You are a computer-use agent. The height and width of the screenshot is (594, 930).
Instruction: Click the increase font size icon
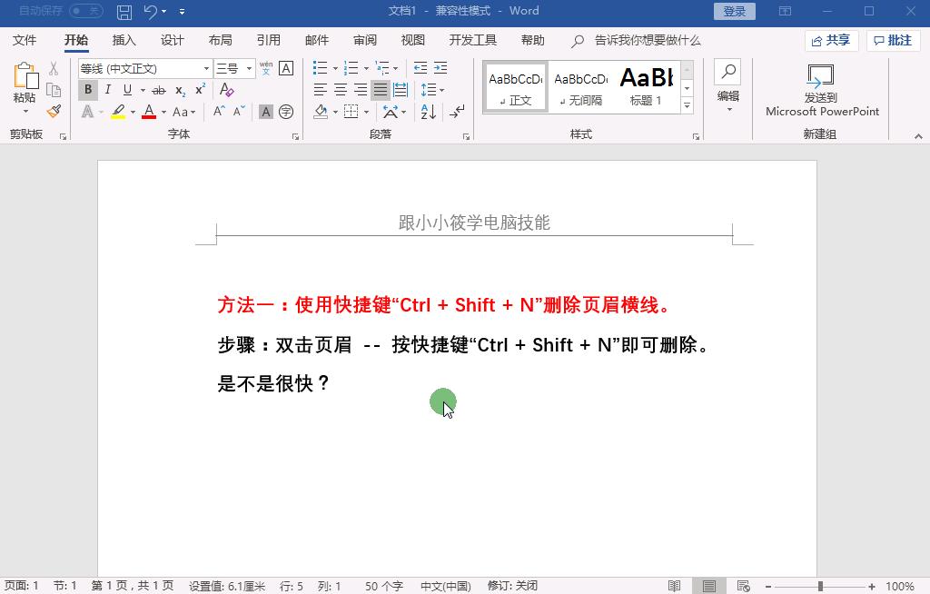pos(217,111)
